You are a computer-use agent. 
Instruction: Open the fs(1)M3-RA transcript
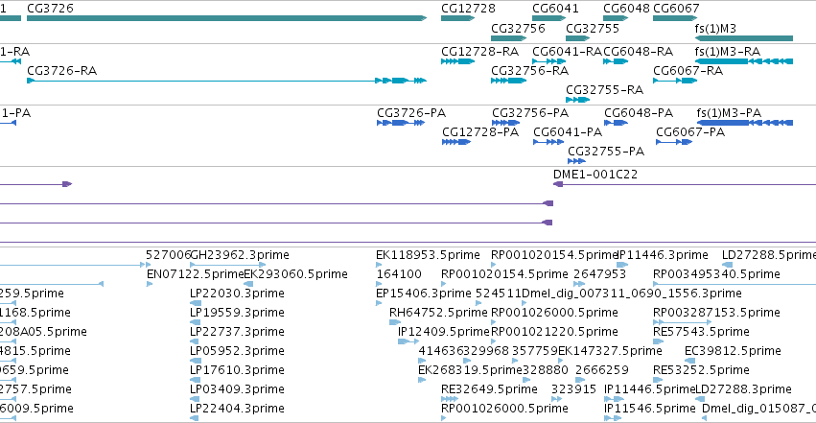click(x=744, y=61)
